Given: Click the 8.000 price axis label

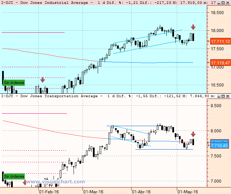Looking at the screenshot, I should click(216, 131).
